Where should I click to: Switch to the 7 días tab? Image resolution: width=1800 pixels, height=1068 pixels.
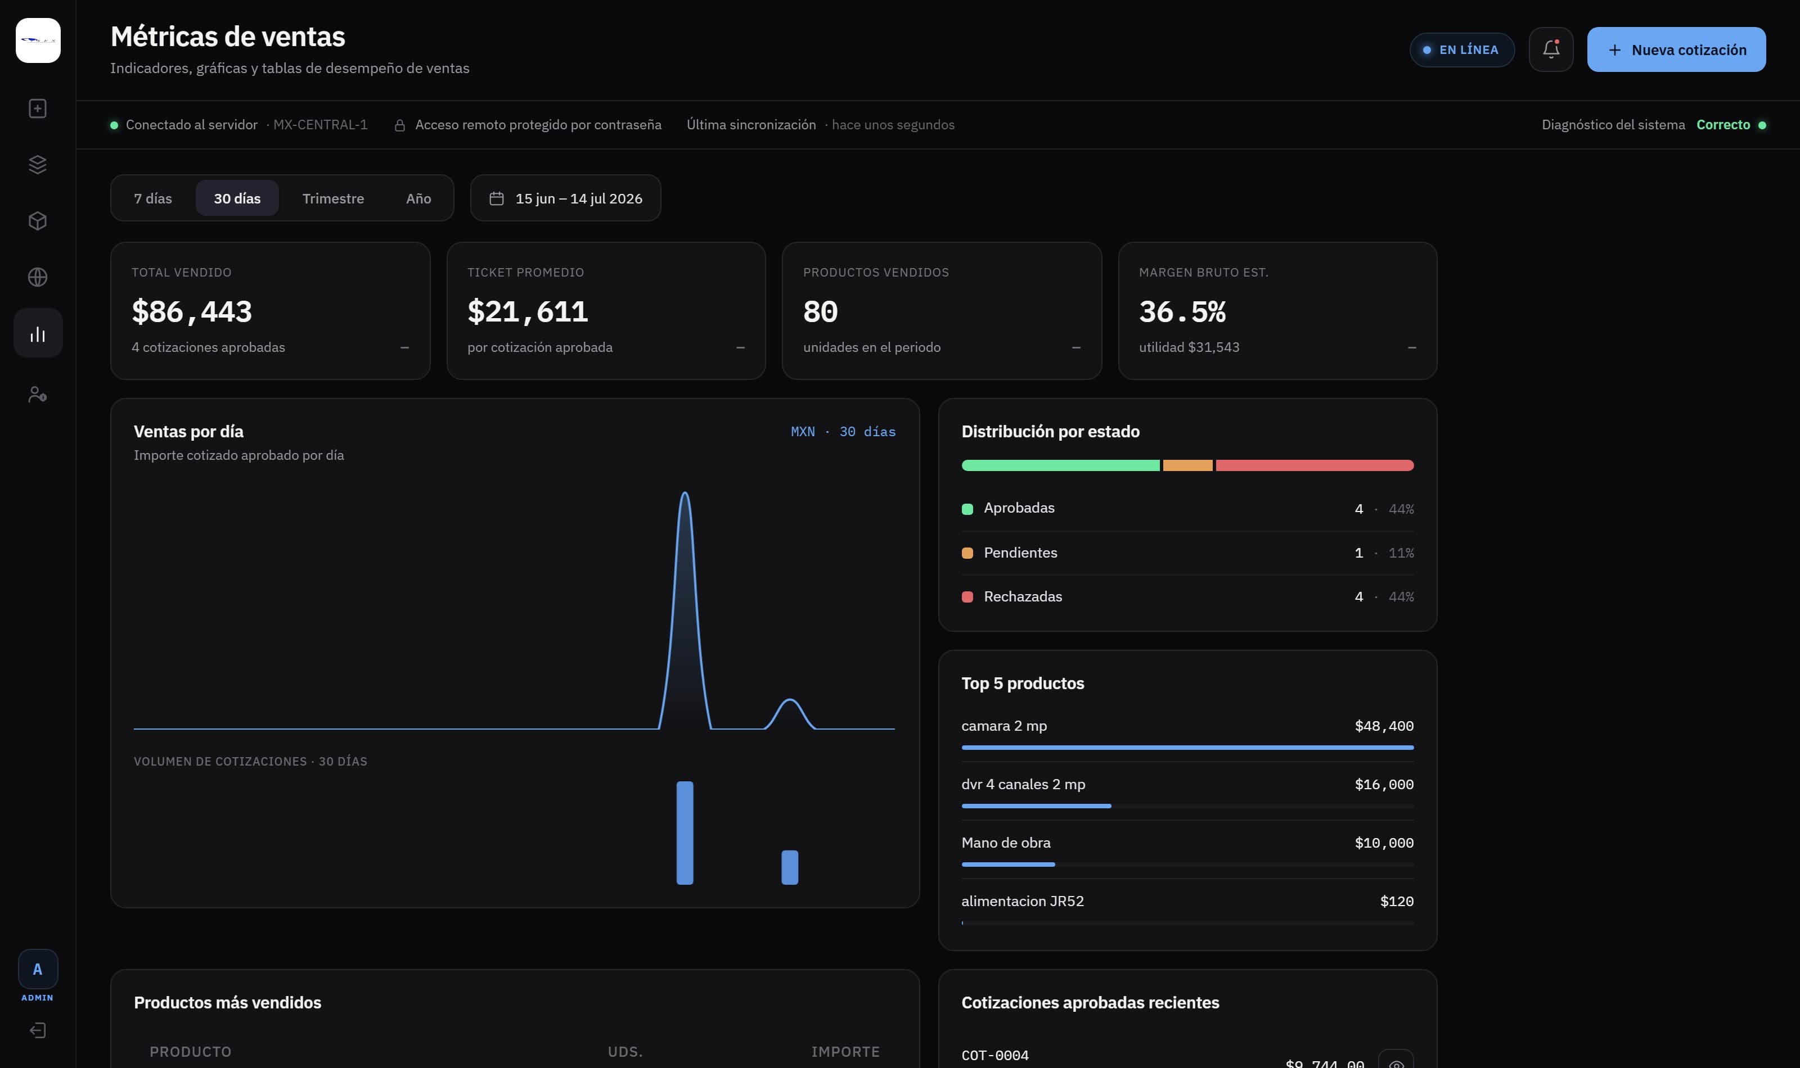152,198
